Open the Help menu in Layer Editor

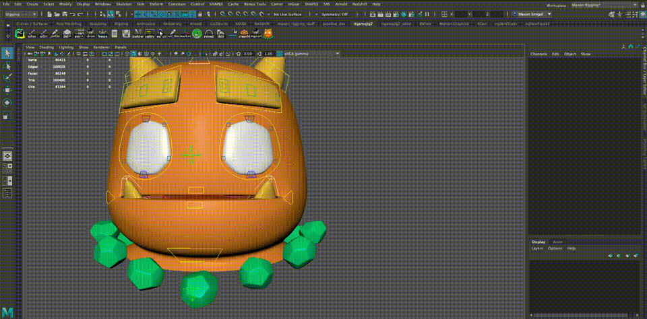pyautogui.click(x=571, y=248)
